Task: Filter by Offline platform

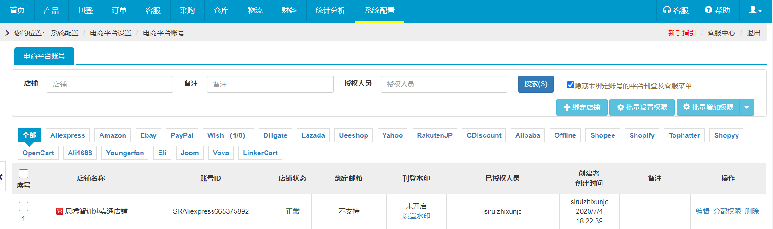Action: pyautogui.click(x=565, y=135)
